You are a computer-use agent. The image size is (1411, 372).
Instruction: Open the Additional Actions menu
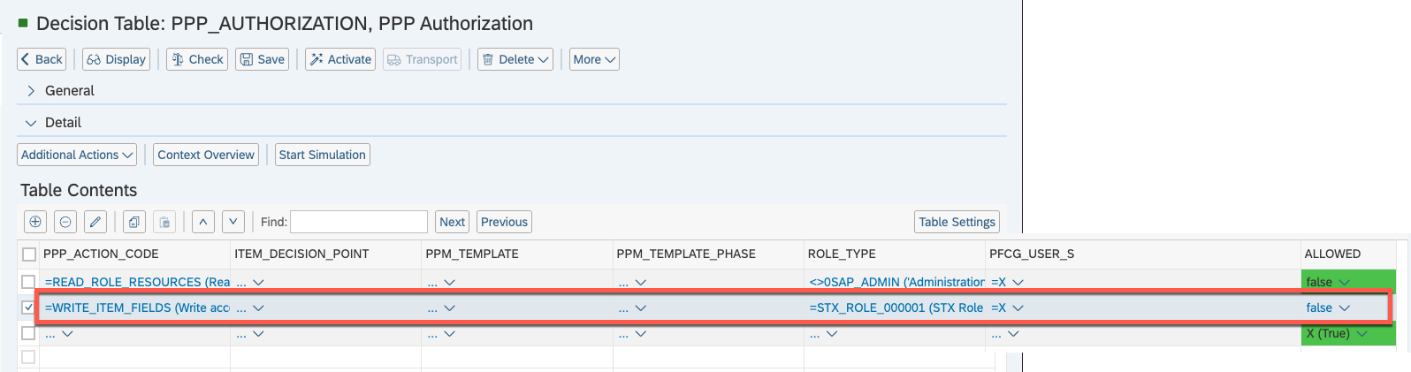pos(77,155)
